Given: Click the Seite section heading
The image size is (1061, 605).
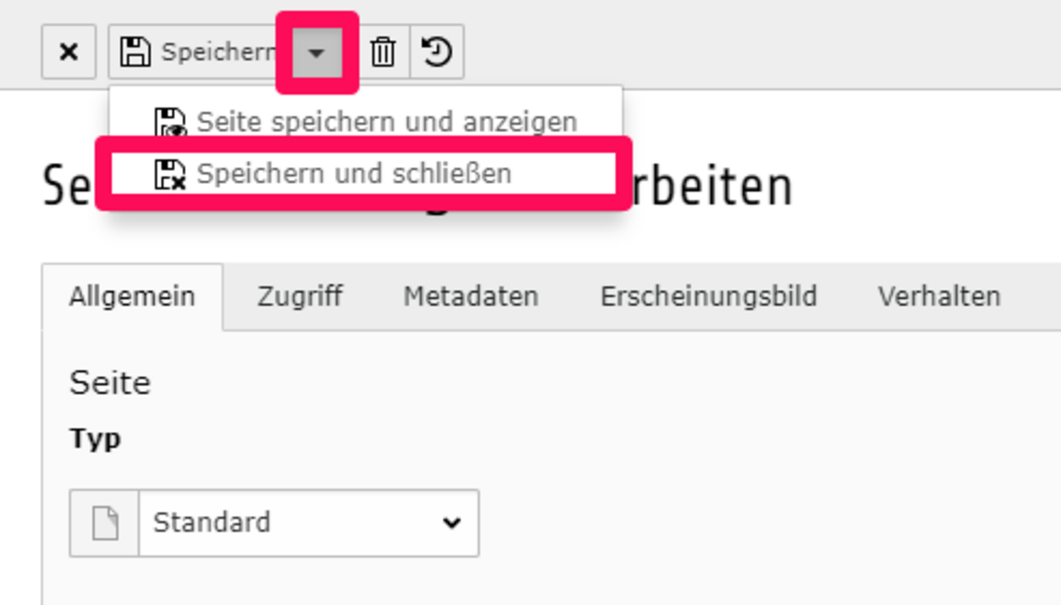Looking at the screenshot, I should coord(110,383).
